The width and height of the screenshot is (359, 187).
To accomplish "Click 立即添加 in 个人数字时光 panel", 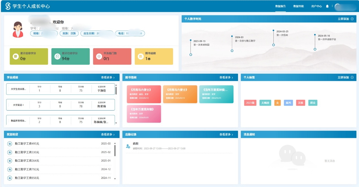I will 345,19.
